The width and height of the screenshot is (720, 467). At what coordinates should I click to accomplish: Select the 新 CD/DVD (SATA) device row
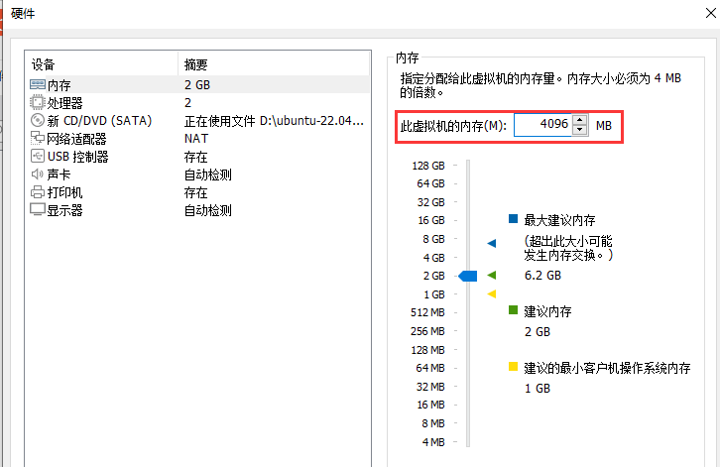(x=197, y=121)
